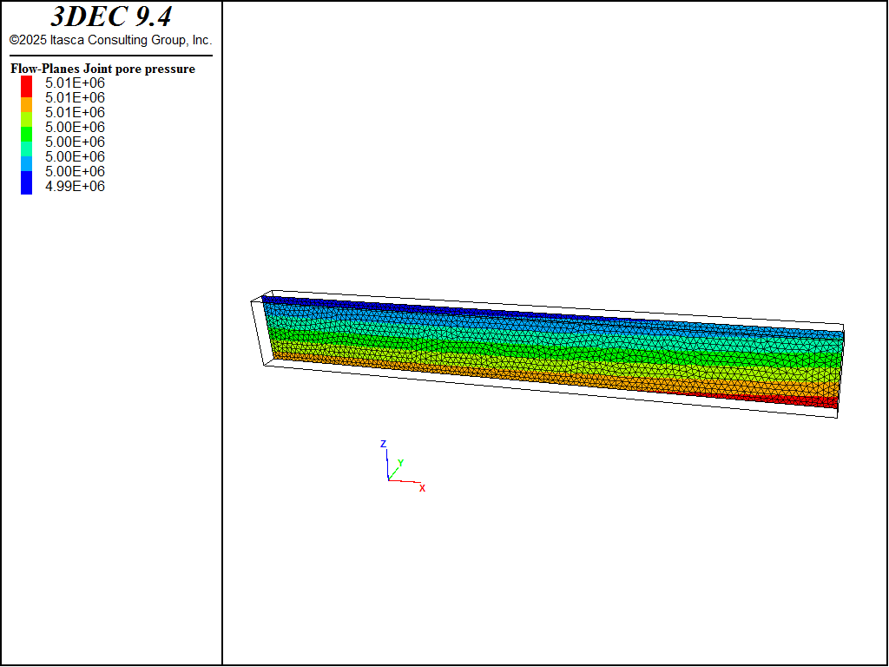
Task: Click the red high-pressure zone on the model
Action: click(781, 399)
